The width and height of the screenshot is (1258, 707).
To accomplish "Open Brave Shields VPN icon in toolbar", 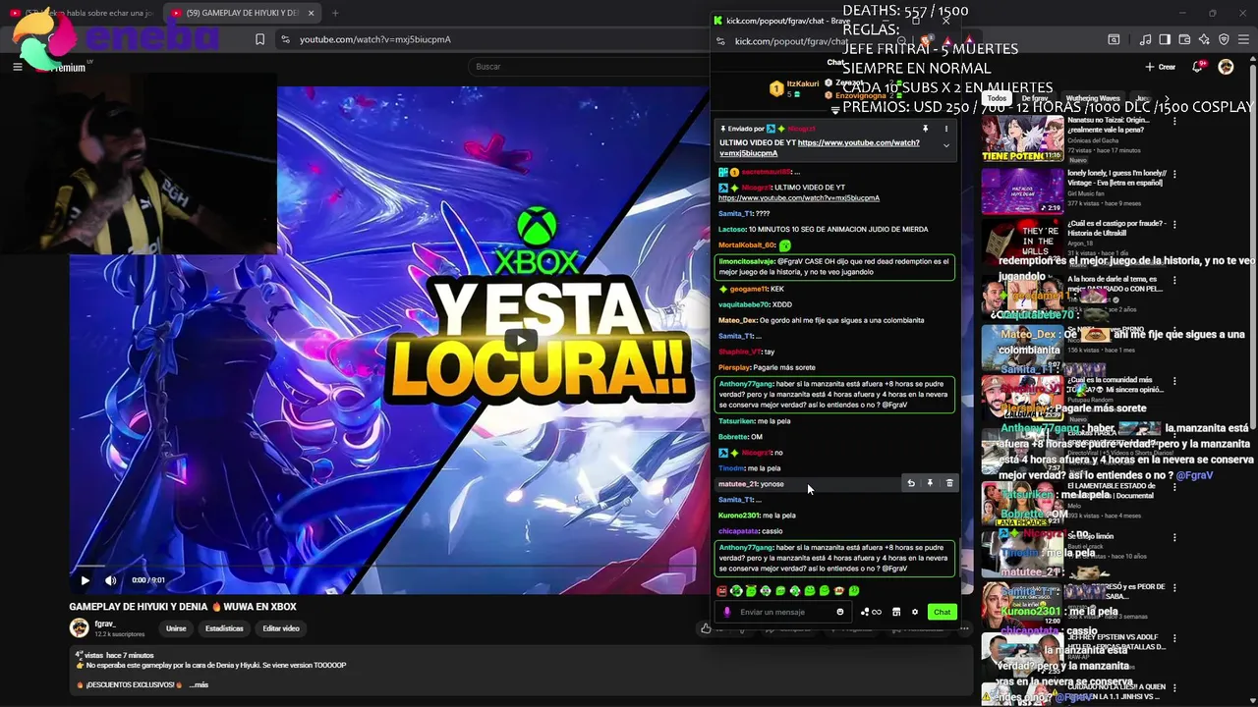I will click(x=1224, y=39).
